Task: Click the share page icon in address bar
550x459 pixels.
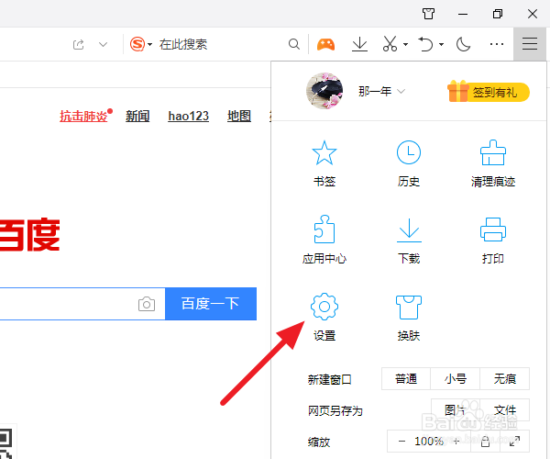Action: [x=79, y=45]
